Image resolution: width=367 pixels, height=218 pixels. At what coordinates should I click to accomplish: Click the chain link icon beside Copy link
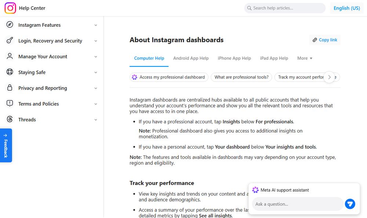(315, 40)
